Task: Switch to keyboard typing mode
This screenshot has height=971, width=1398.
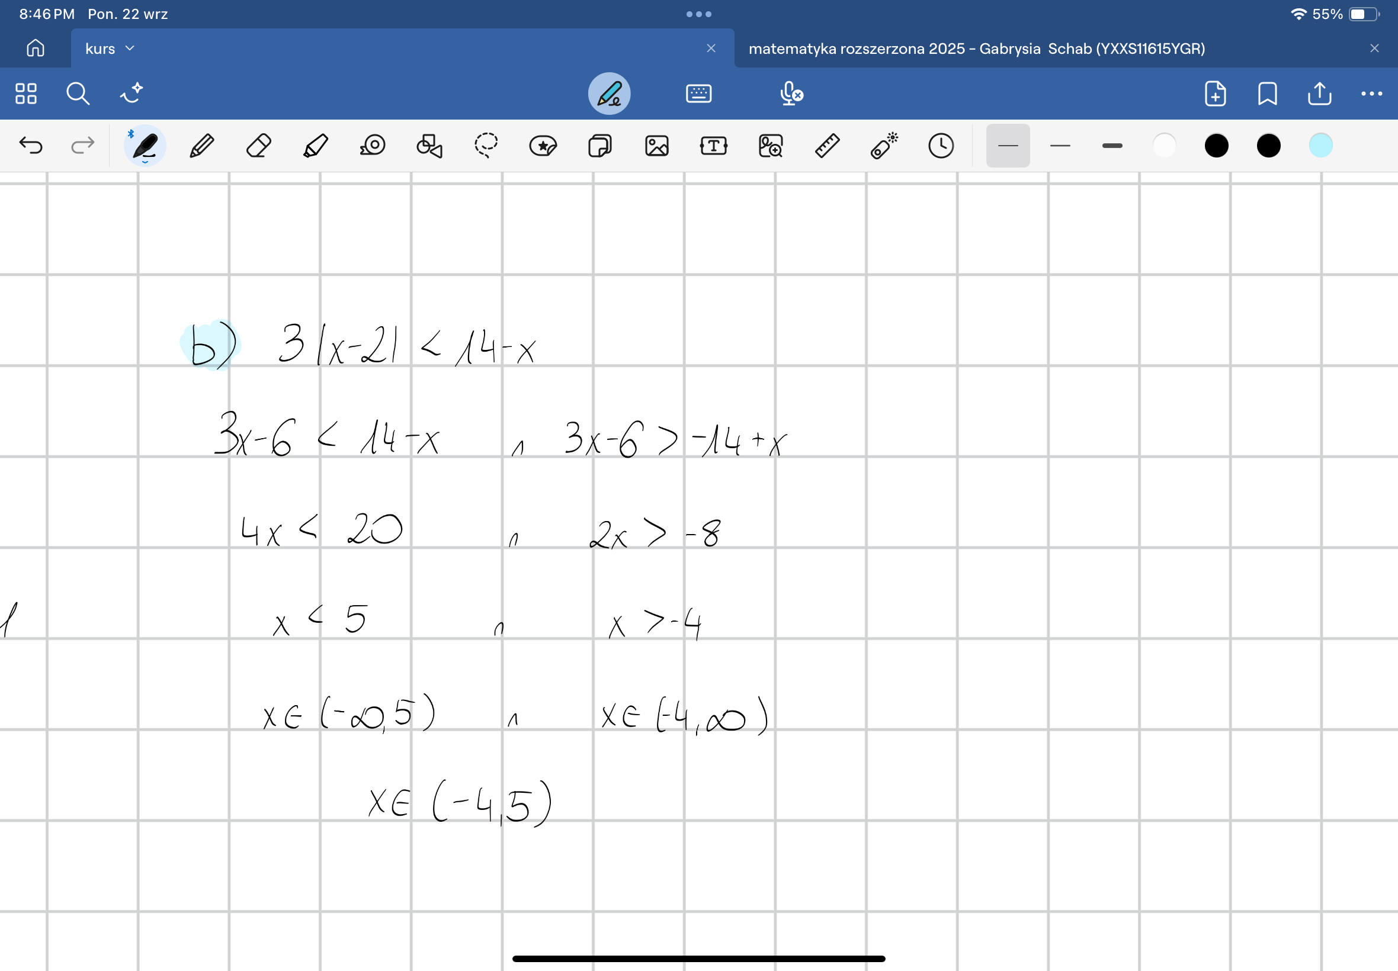Action: pos(698,94)
